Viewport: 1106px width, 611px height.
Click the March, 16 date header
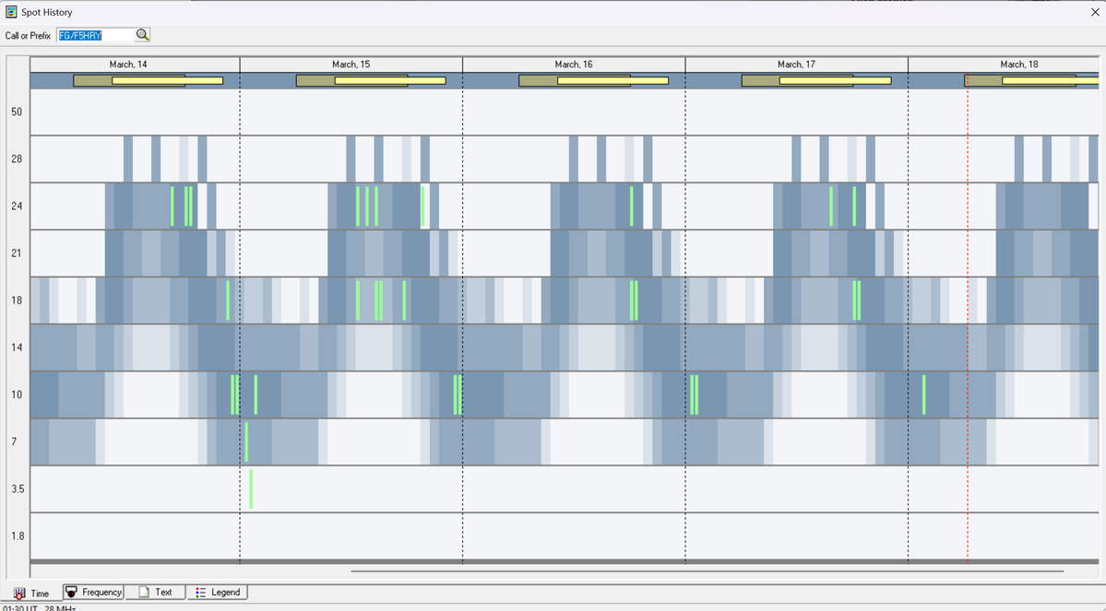pos(574,65)
